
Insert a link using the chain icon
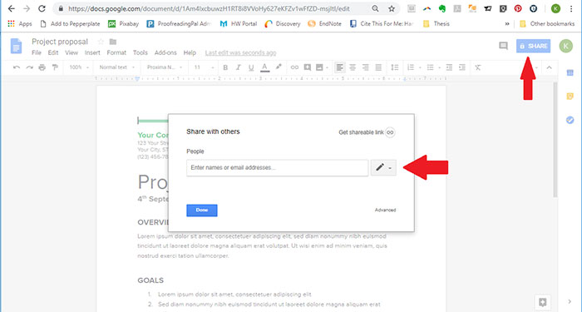pos(294,67)
